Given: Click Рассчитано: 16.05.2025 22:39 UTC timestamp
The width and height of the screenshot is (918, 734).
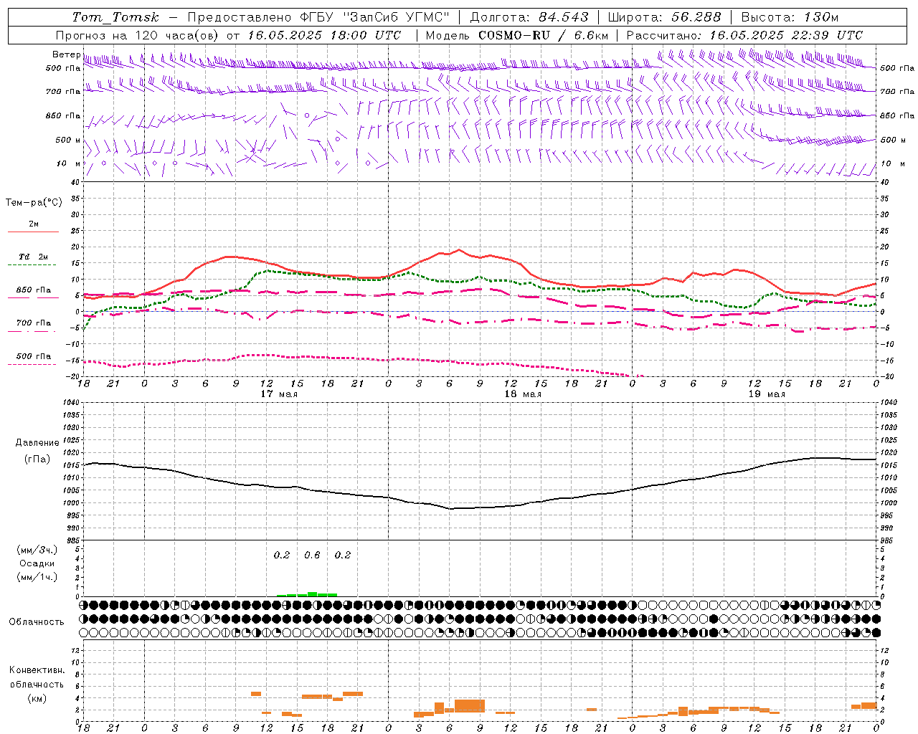Looking at the screenshot, I should pos(744,35).
